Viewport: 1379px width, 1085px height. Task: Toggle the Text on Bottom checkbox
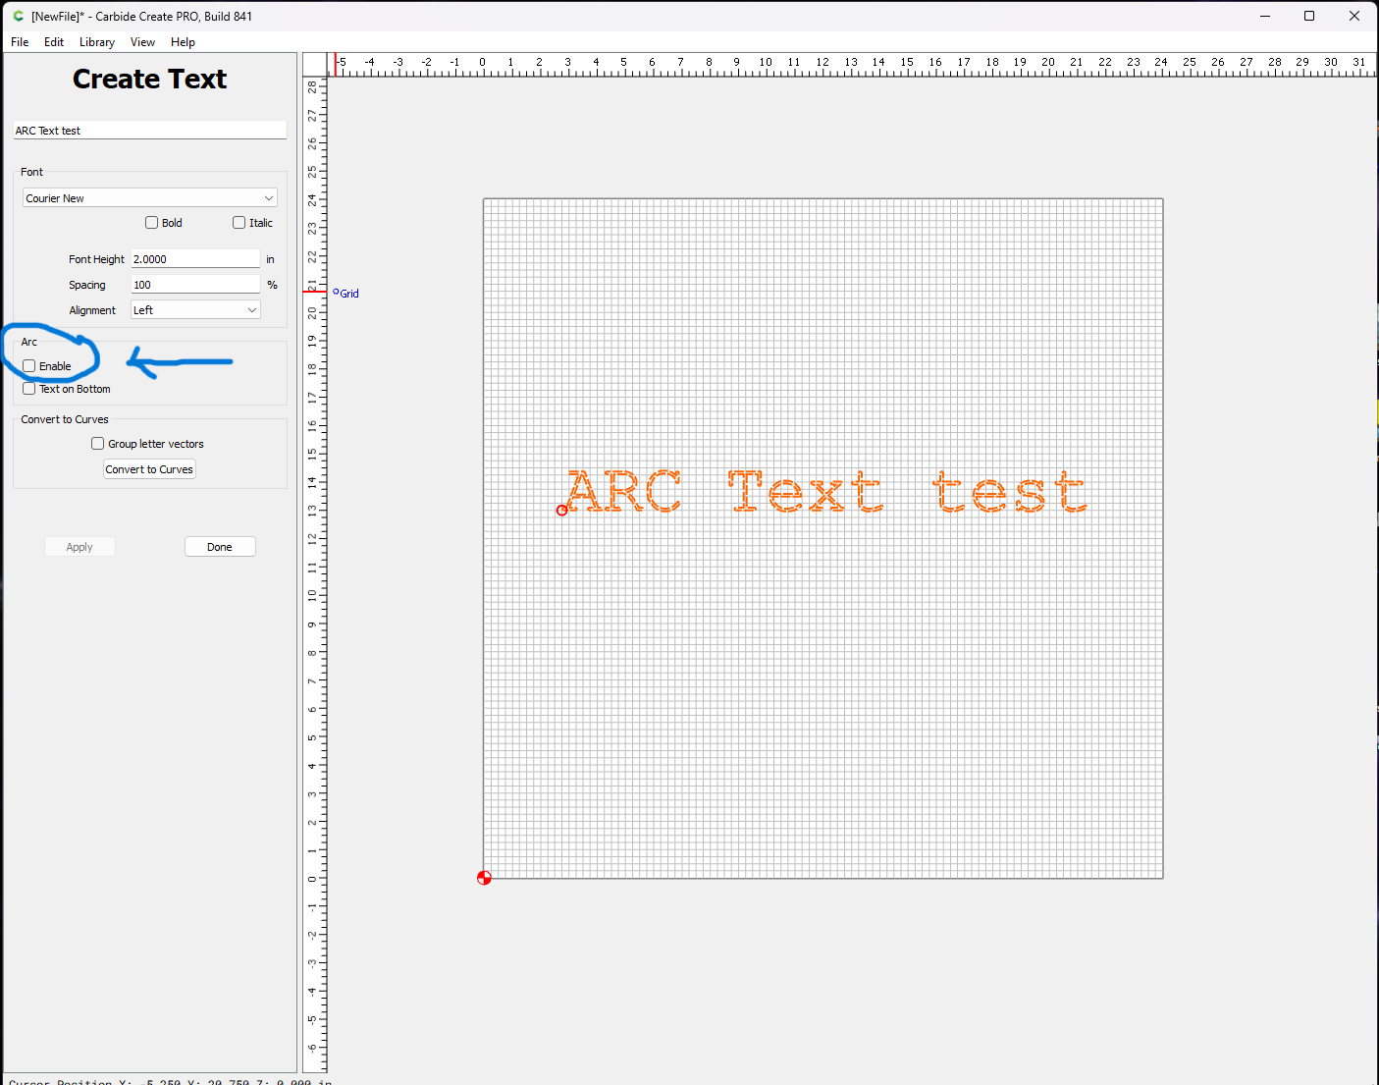click(x=29, y=389)
